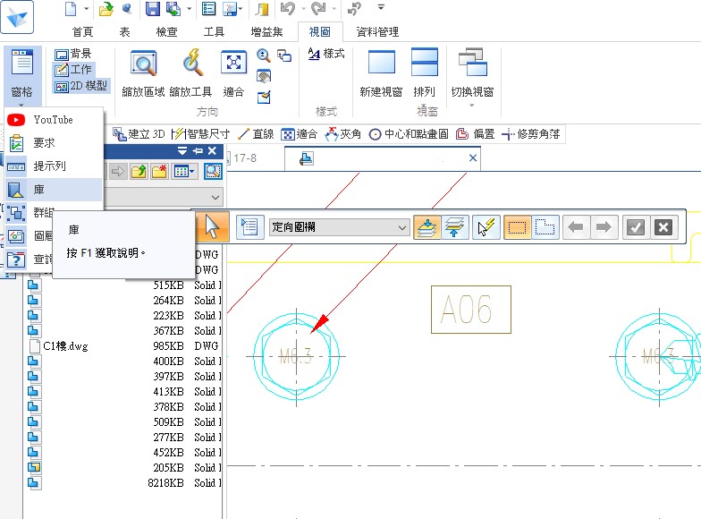Viewport: 701px width, 519px height.
Task: Open the library pane options dropdown arrow
Action: (x=182, y=150)
